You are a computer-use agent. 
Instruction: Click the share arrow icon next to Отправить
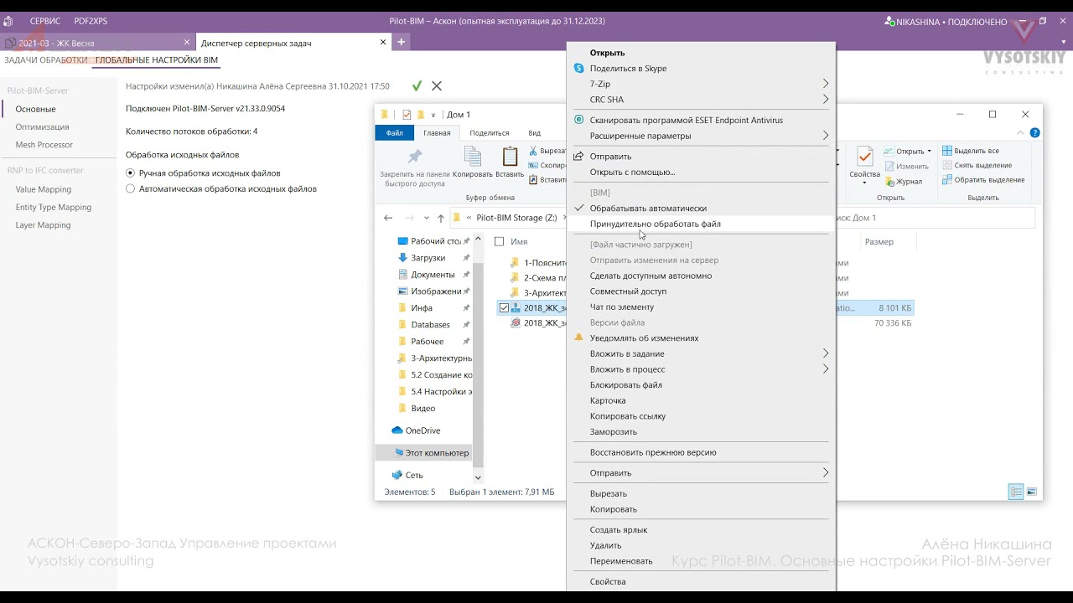pos(578,156)
